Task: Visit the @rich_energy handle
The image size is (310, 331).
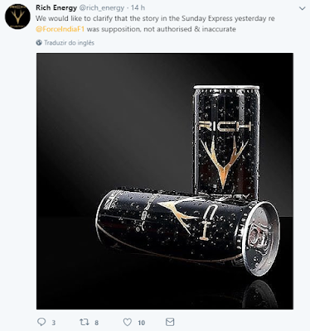Action: (102, 8)
